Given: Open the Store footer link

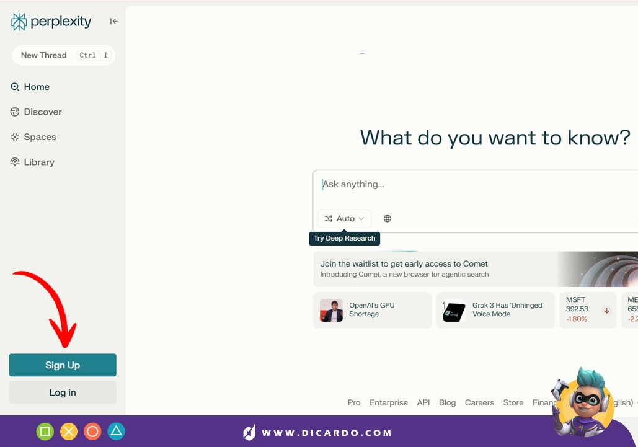Looking at the screenshot, I should pos(513,402).
